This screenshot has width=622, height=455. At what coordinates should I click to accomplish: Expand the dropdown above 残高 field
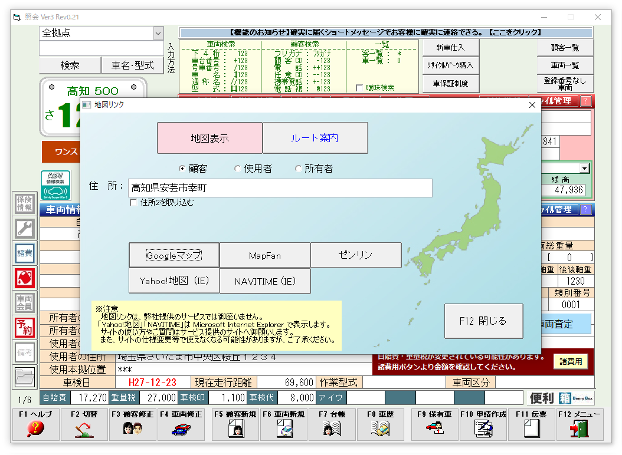coord(584,169)
